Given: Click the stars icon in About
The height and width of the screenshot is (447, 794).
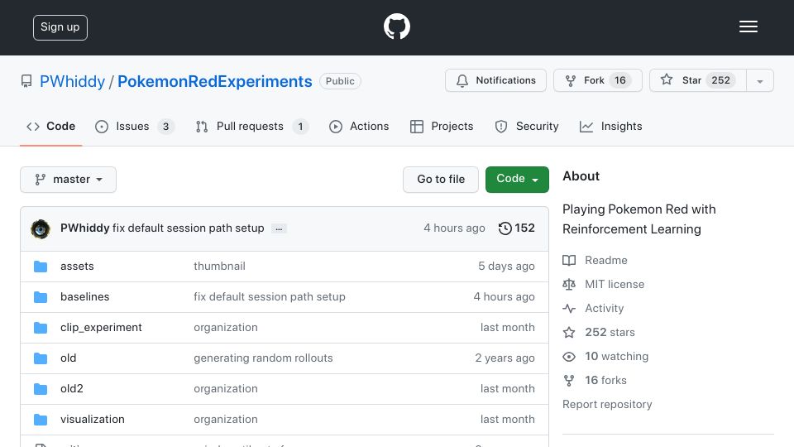Looking at the screenshot, I should [x=569, y=333].
